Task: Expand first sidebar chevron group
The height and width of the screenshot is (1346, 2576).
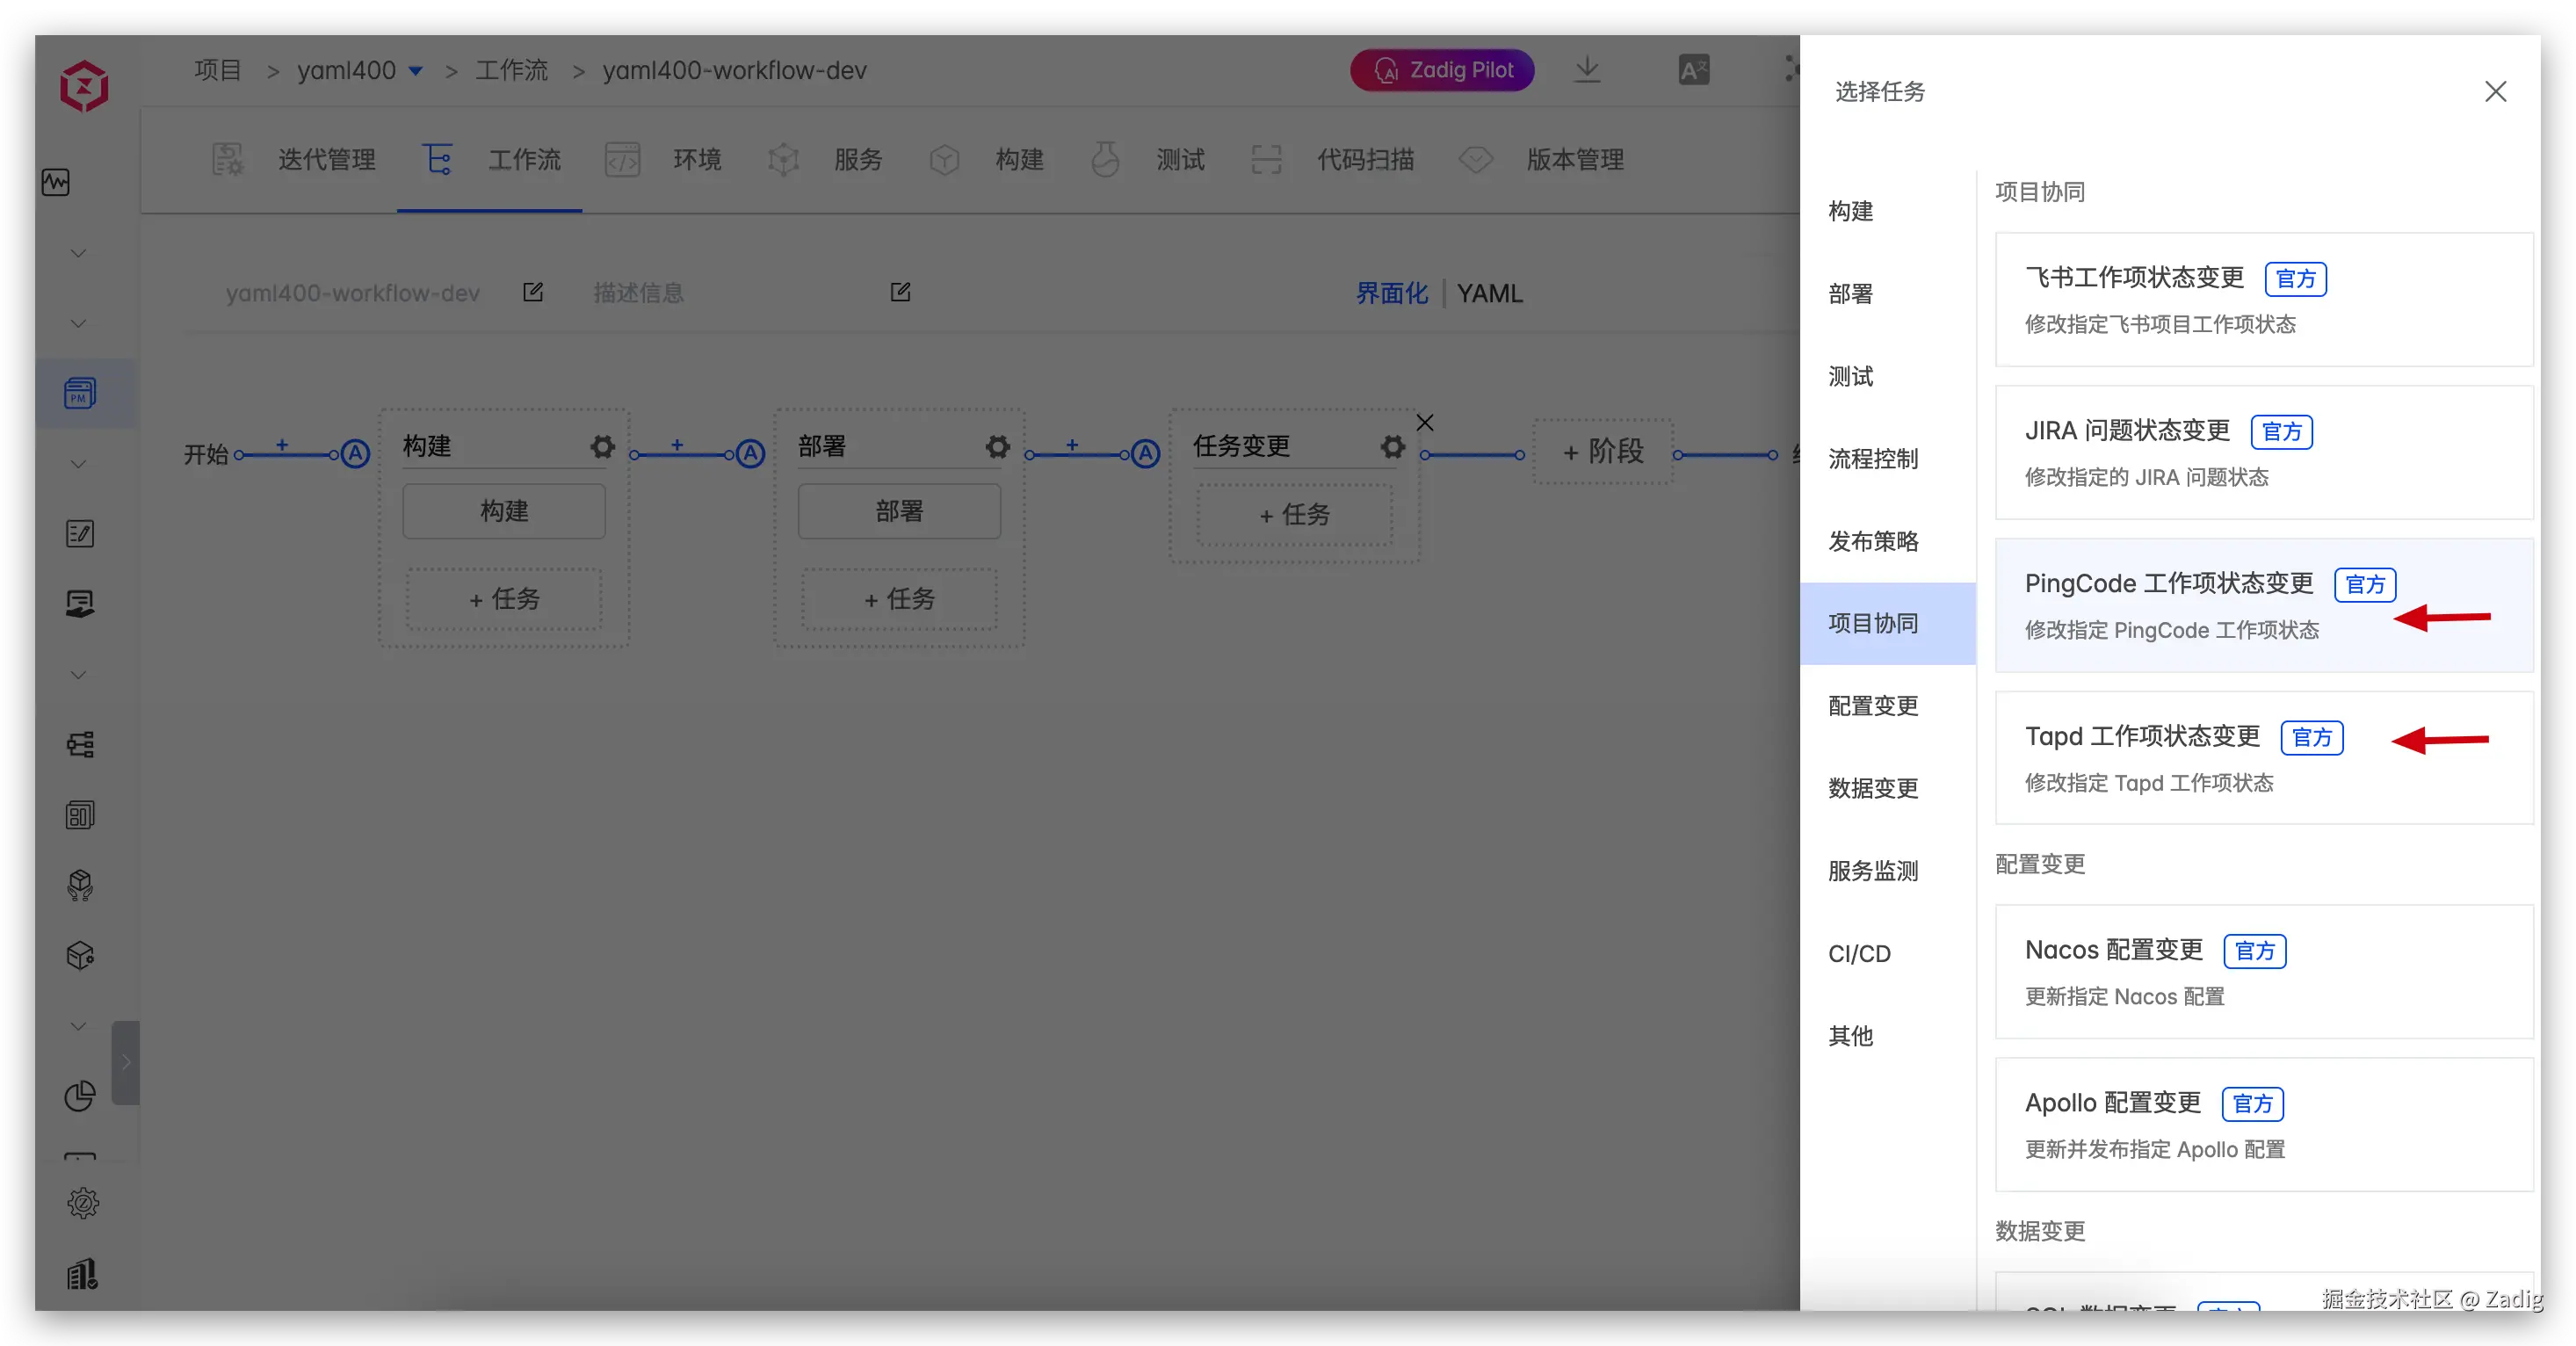Action: (x=78, y=253)
